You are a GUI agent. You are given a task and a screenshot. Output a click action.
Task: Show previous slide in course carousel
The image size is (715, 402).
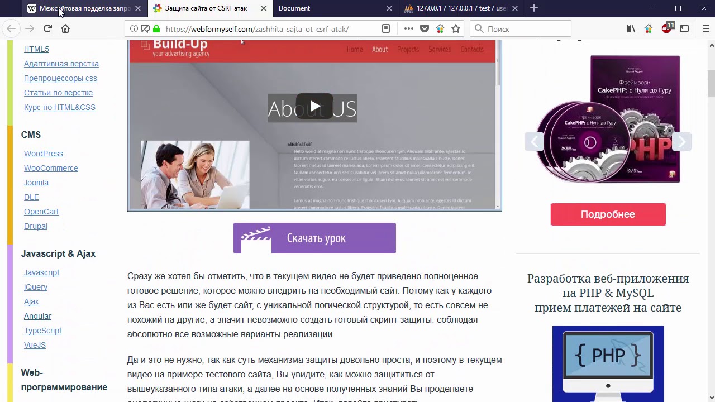coord(534,142)
